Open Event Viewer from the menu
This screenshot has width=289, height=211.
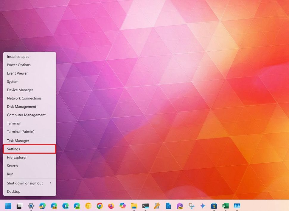17,73
